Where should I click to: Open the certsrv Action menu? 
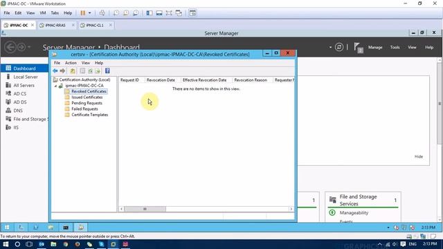(x=71, y=63)
